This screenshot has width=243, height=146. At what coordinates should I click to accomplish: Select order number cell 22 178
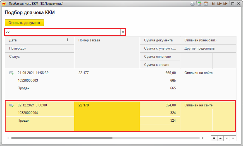click(x=107, y=105)
